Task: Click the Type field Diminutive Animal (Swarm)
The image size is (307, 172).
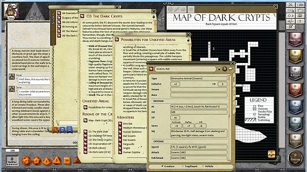Action: [x=199, y=78]
